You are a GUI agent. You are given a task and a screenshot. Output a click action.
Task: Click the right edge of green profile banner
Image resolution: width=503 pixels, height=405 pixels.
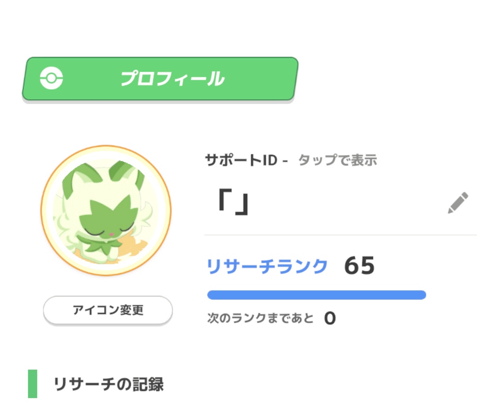click(294, 79)
